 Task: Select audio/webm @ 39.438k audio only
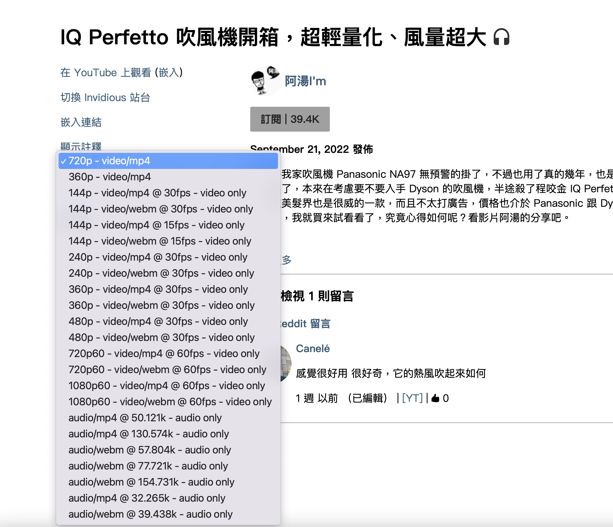[150, 514]
